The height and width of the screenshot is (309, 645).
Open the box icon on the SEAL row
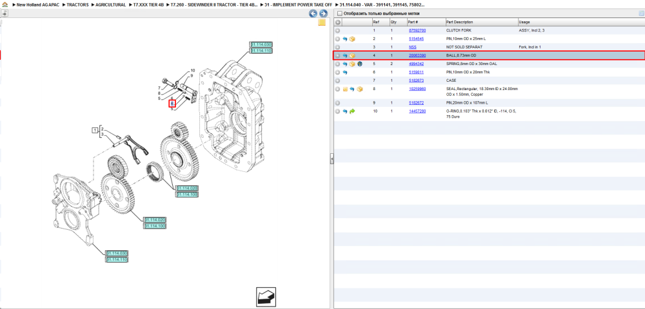pyautogui.click(x=359, y=89)
